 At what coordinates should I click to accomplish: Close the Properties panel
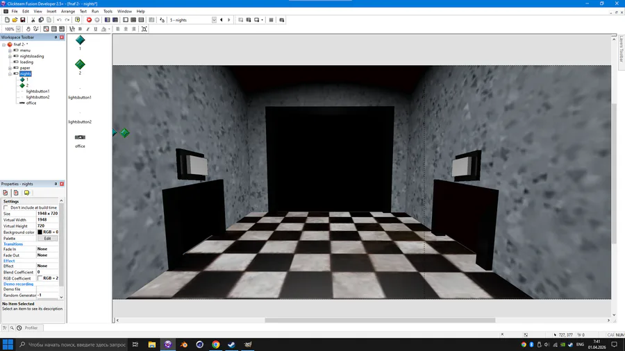pos(62,184)
